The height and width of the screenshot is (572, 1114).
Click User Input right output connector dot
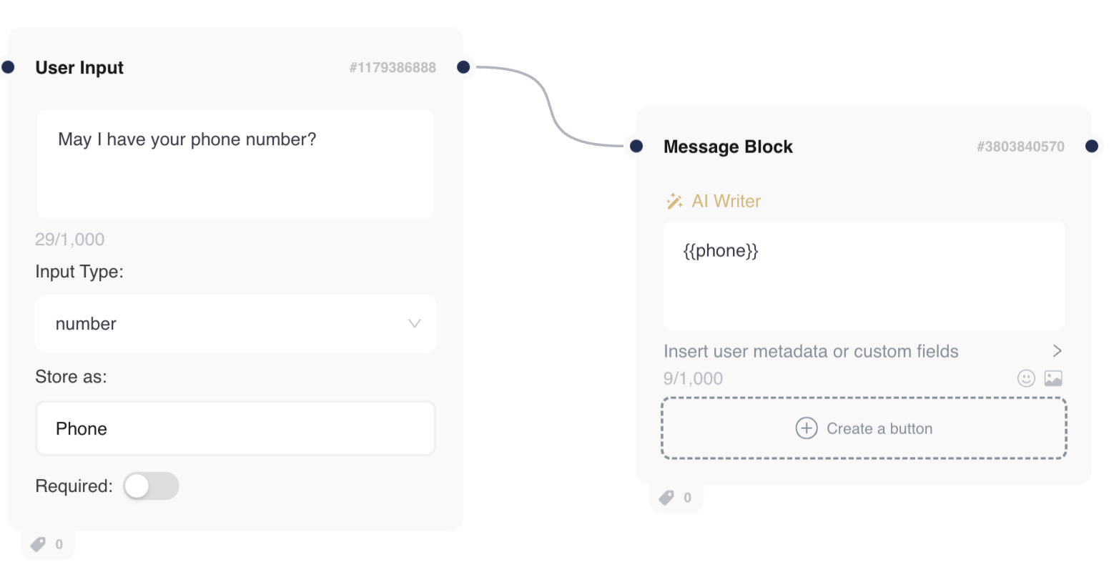[x=463, y=67]
